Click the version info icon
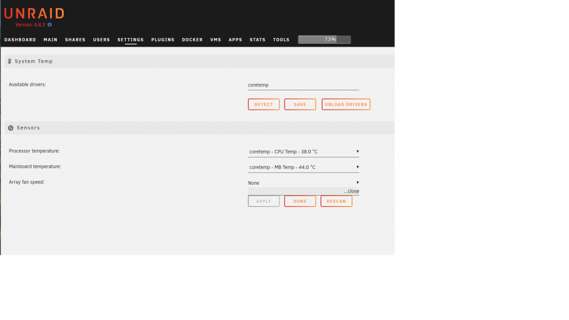The image size is (569, 320). pos(50,24)
